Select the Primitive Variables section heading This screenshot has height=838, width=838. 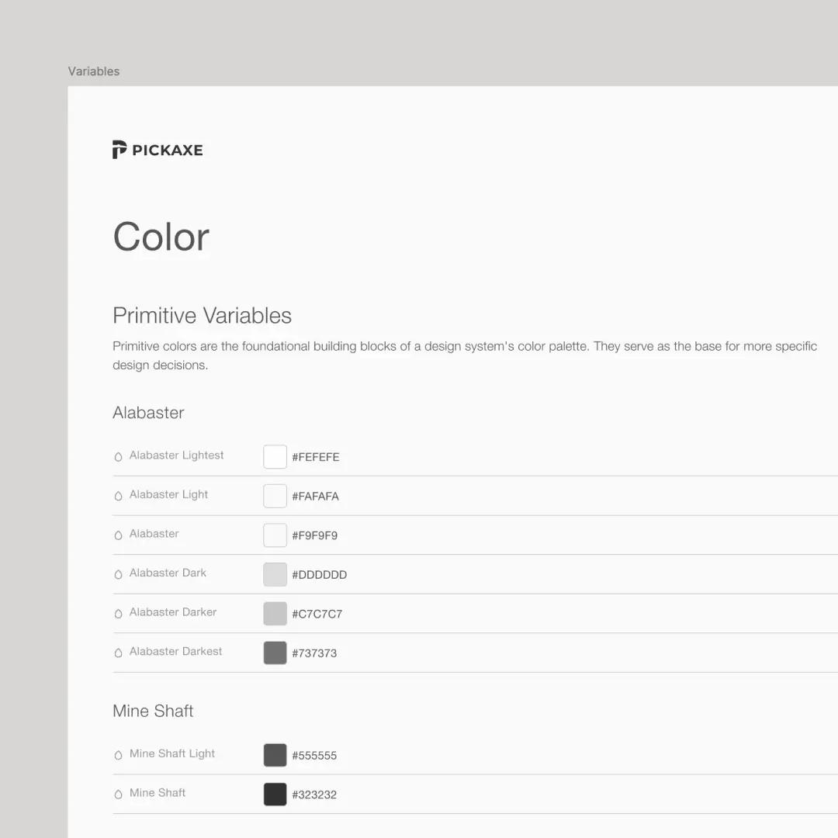point(202,315)
